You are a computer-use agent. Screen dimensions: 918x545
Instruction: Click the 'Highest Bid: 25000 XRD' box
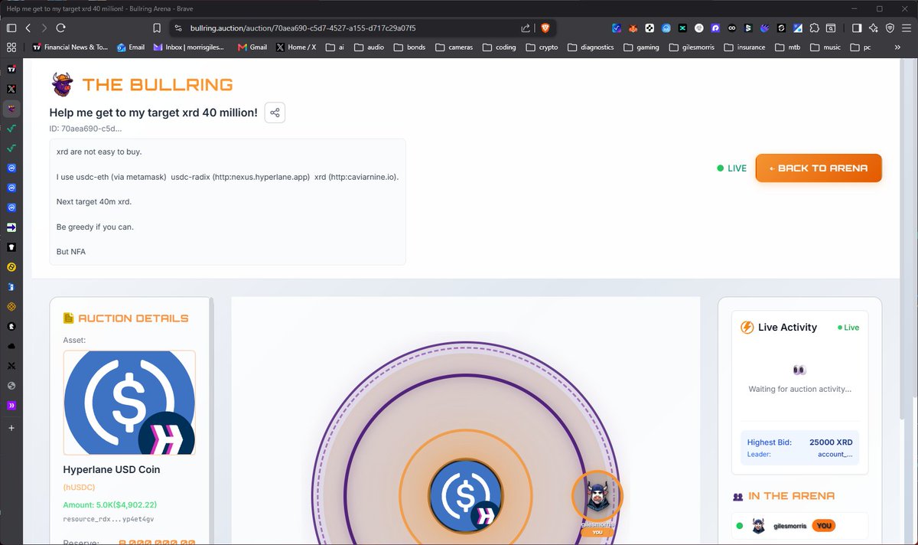click(799, 448)
